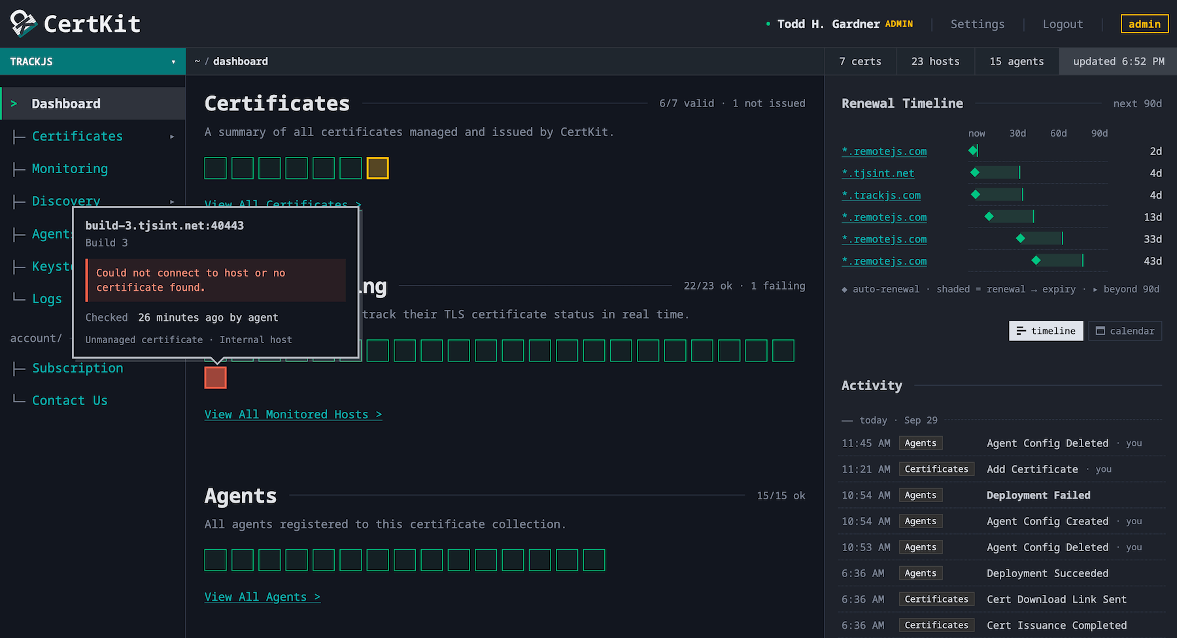The height and width of the screenshot is (638, 1177).
Task: Select the first green agent square
Action: click(216, 560)
